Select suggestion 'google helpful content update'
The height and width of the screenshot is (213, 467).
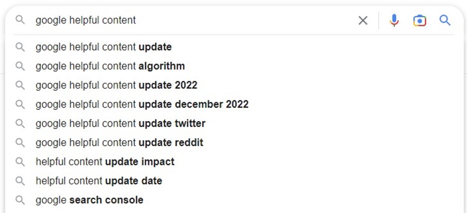coord(234,47)
